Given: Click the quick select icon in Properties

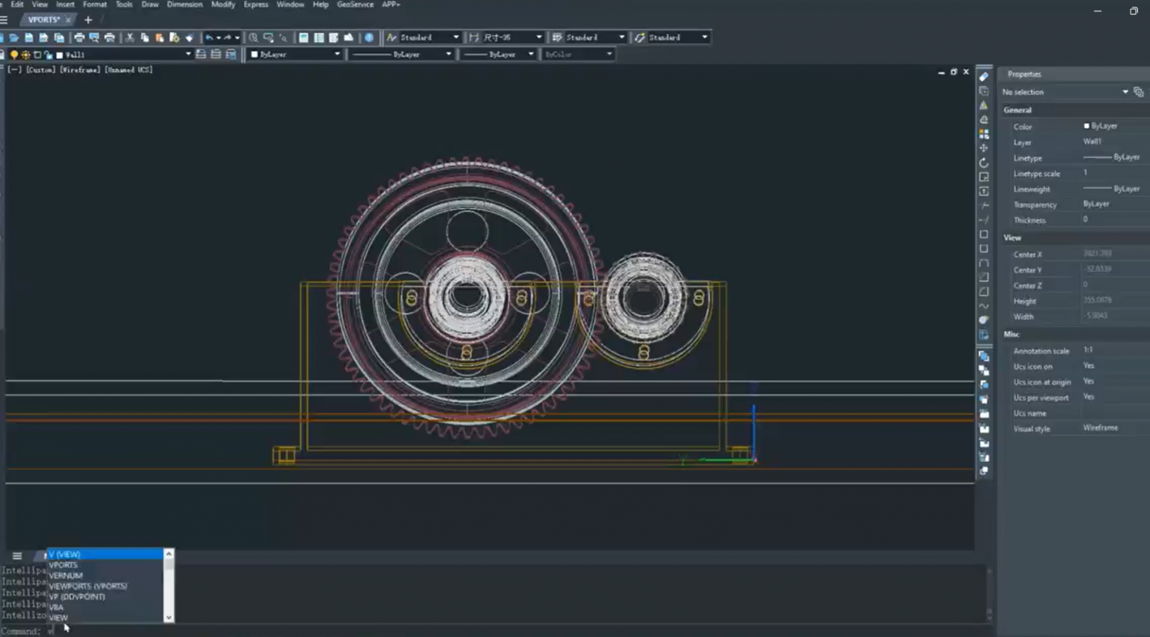Looking at the screenshot, I should pyautogui.click(x=1138, y=92).
